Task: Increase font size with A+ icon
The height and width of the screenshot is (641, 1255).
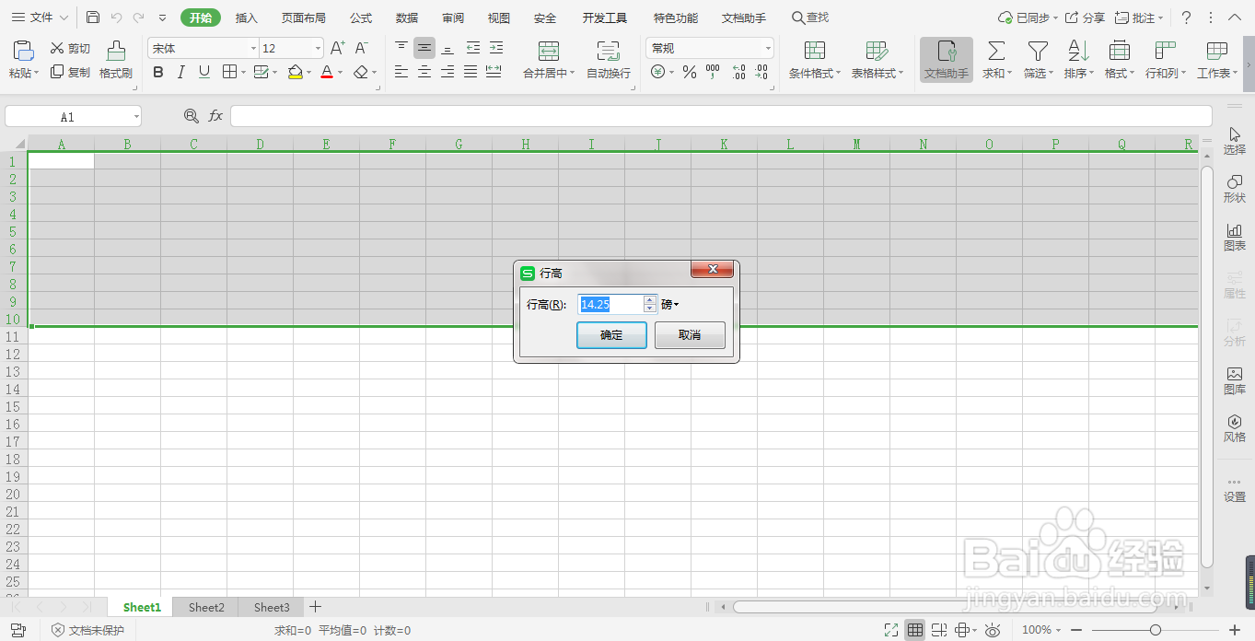Action: (338, 48)
